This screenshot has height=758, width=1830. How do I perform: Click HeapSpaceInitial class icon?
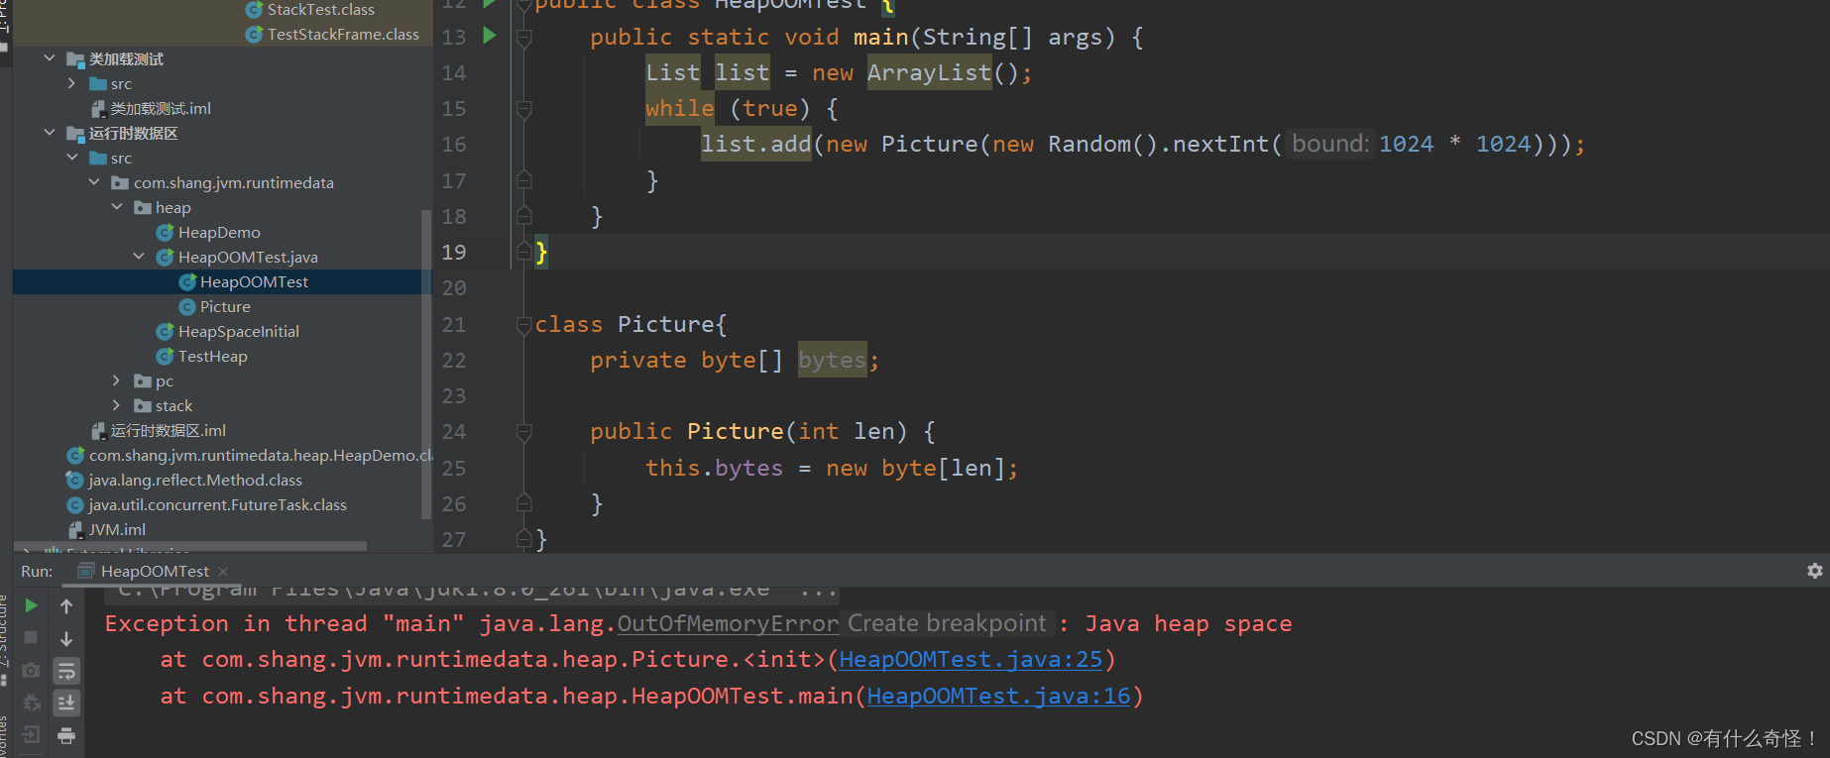coord(165,331)
